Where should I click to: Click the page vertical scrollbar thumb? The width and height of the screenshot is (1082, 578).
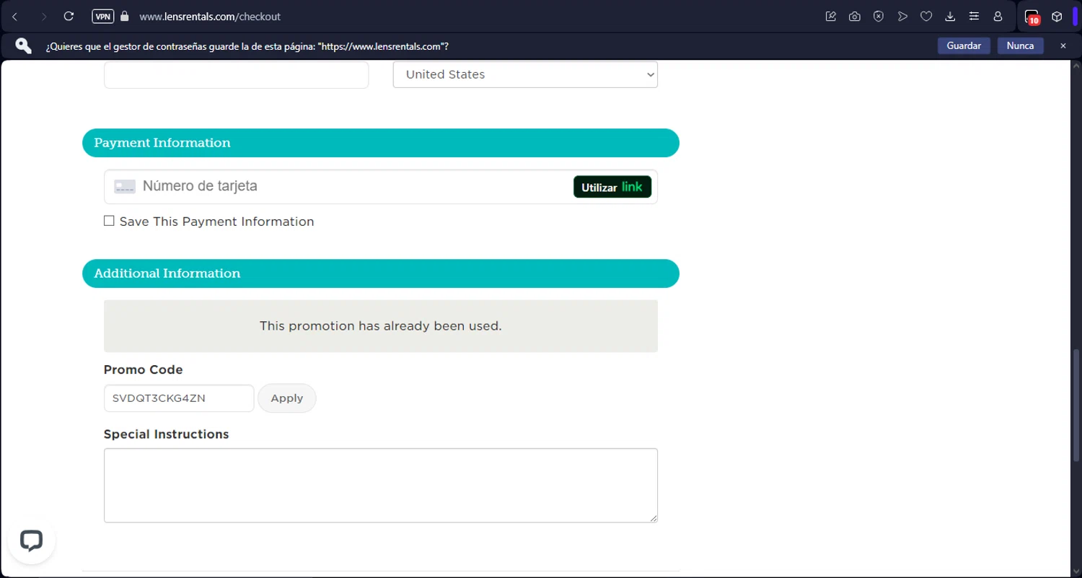pos(1076,406)
